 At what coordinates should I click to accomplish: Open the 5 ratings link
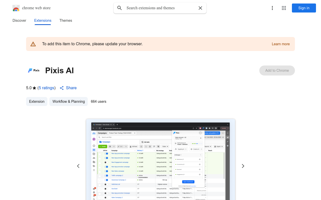[47, 88]
